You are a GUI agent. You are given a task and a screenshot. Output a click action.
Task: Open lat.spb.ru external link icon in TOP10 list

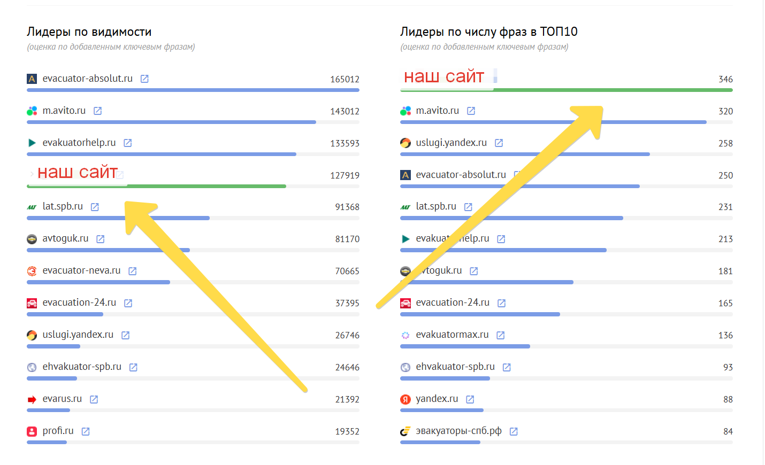point(468,207)
